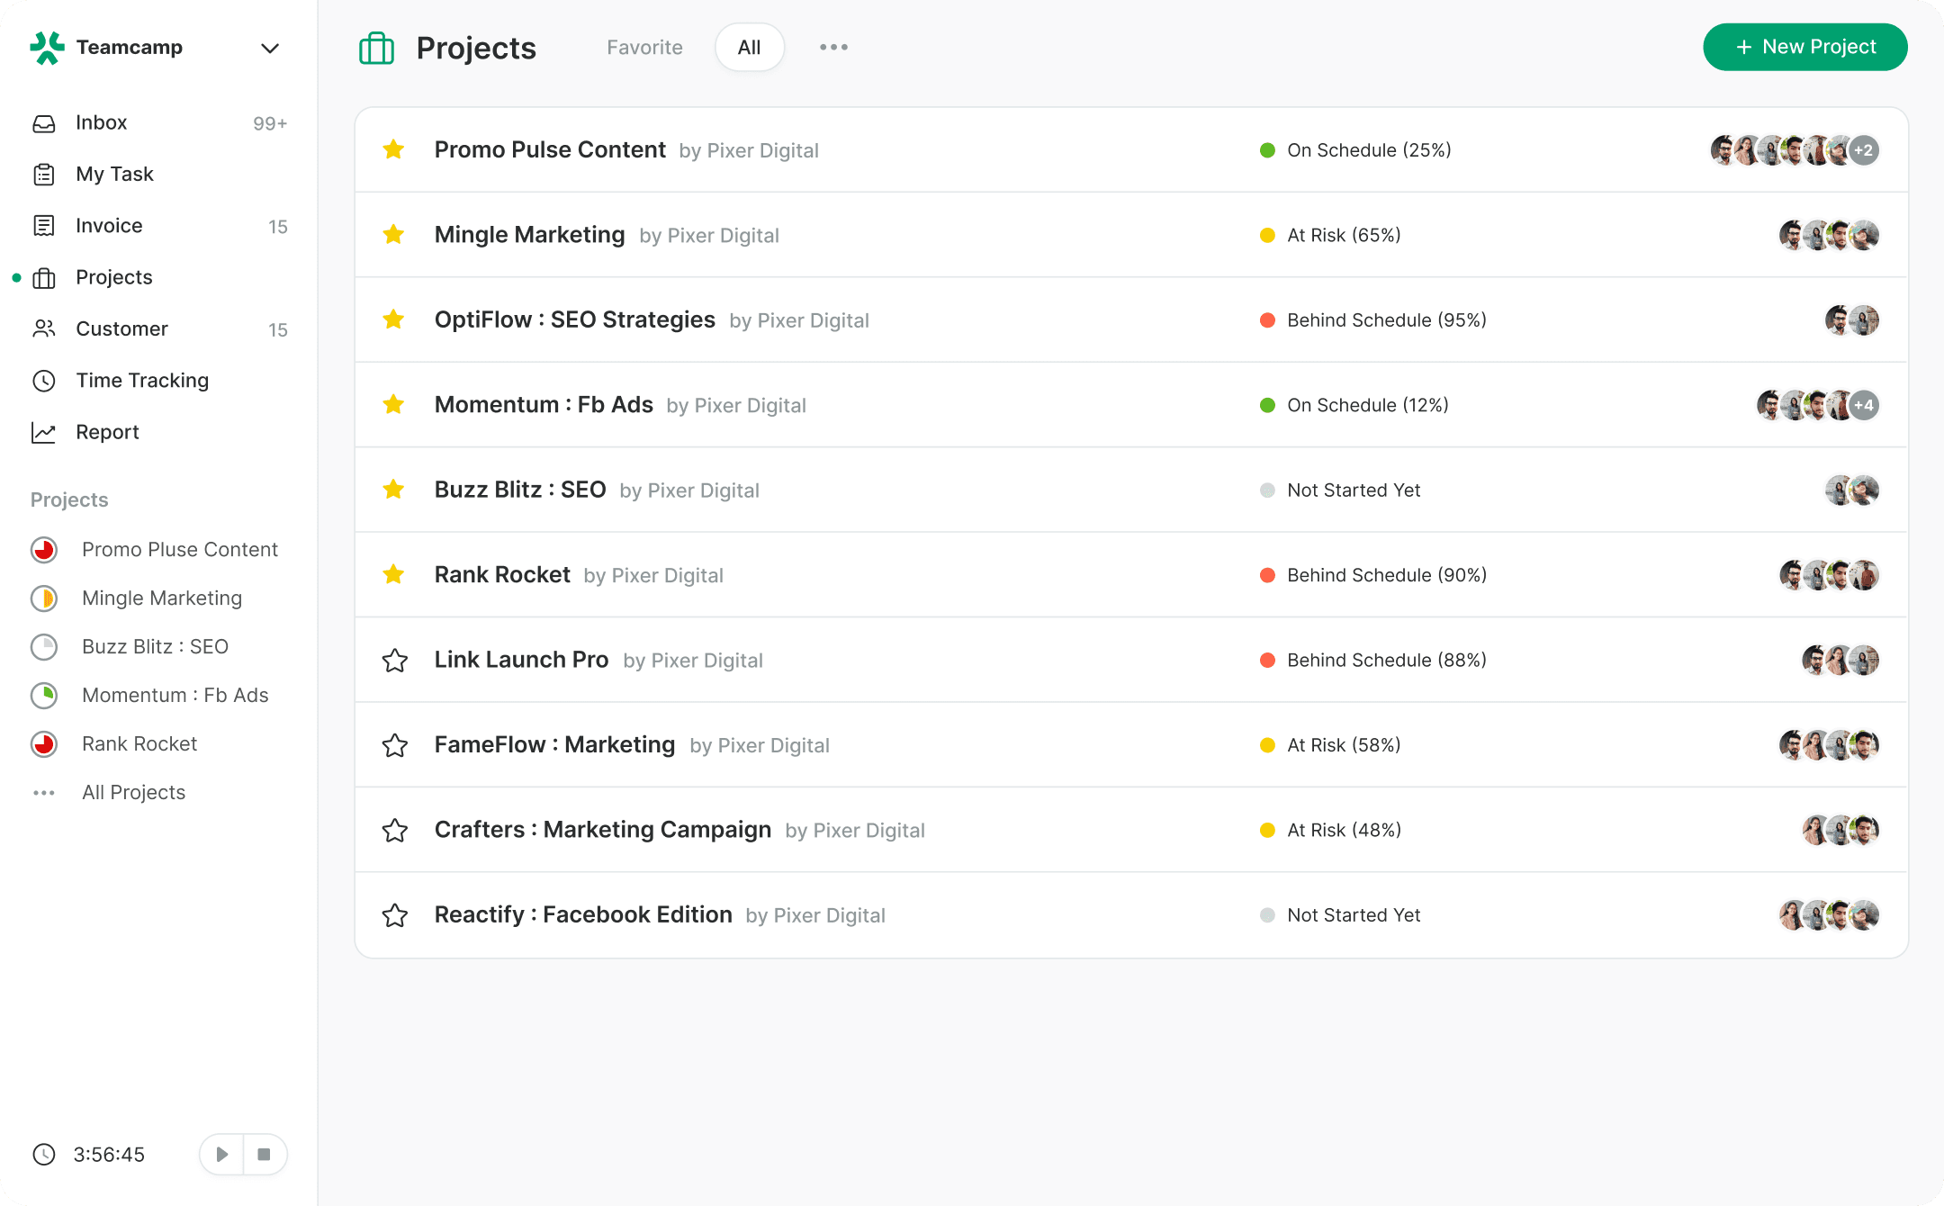Open Mingle Marketing from sidebar project list
1944x1206 pixels.
point(162,598)
